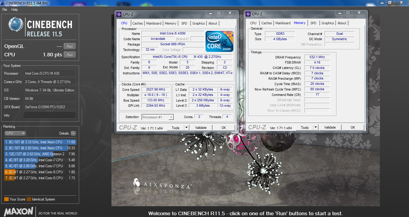This screenshot has height=217, width=409.
Task: Open Tools dropdown arrow in right CPU-Z
Action: [x=316, y=127]
